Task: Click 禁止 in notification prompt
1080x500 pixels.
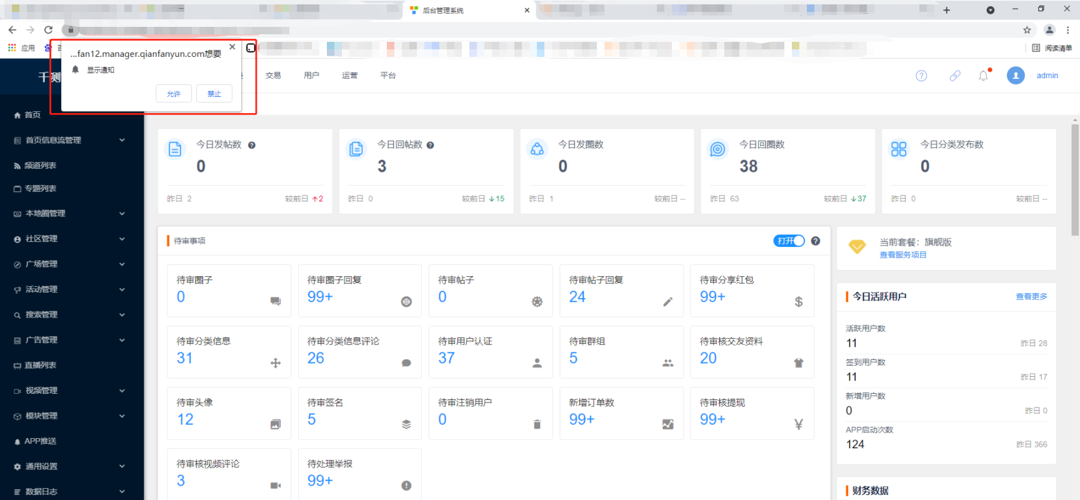Action: pos(214,94)
